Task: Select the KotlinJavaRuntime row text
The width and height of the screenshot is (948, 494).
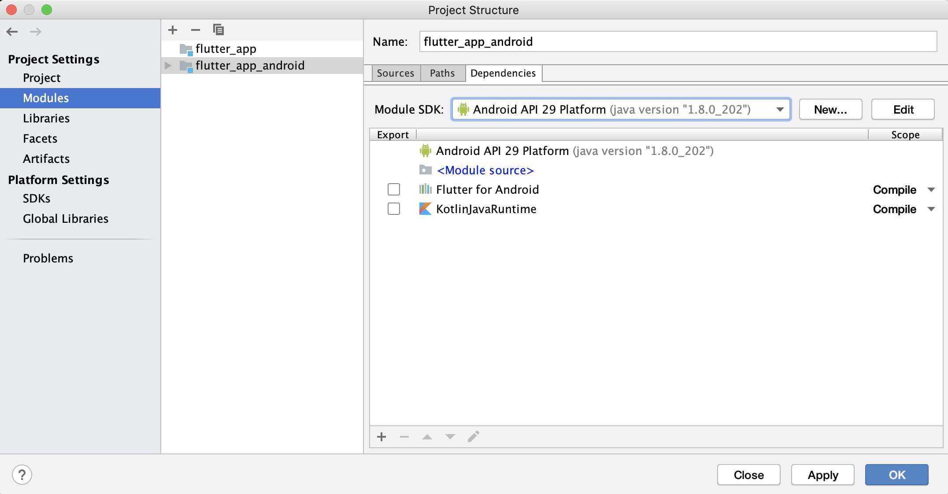Action: coord(486,209)
